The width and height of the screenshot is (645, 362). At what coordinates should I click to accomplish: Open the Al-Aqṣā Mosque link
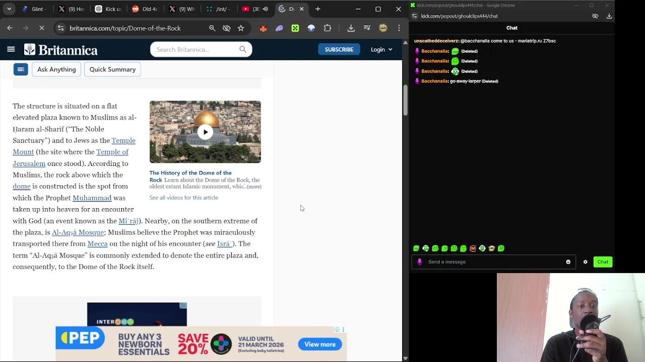pos(78,232)
